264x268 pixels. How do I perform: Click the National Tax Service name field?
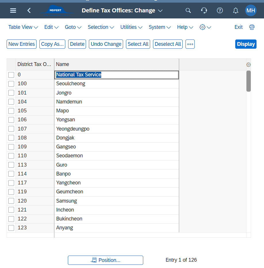tap(117, 75)
